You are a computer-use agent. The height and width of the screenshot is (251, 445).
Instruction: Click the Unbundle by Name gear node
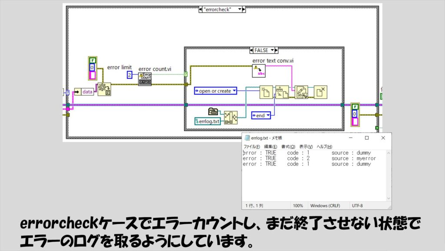(x=104, y=89)
